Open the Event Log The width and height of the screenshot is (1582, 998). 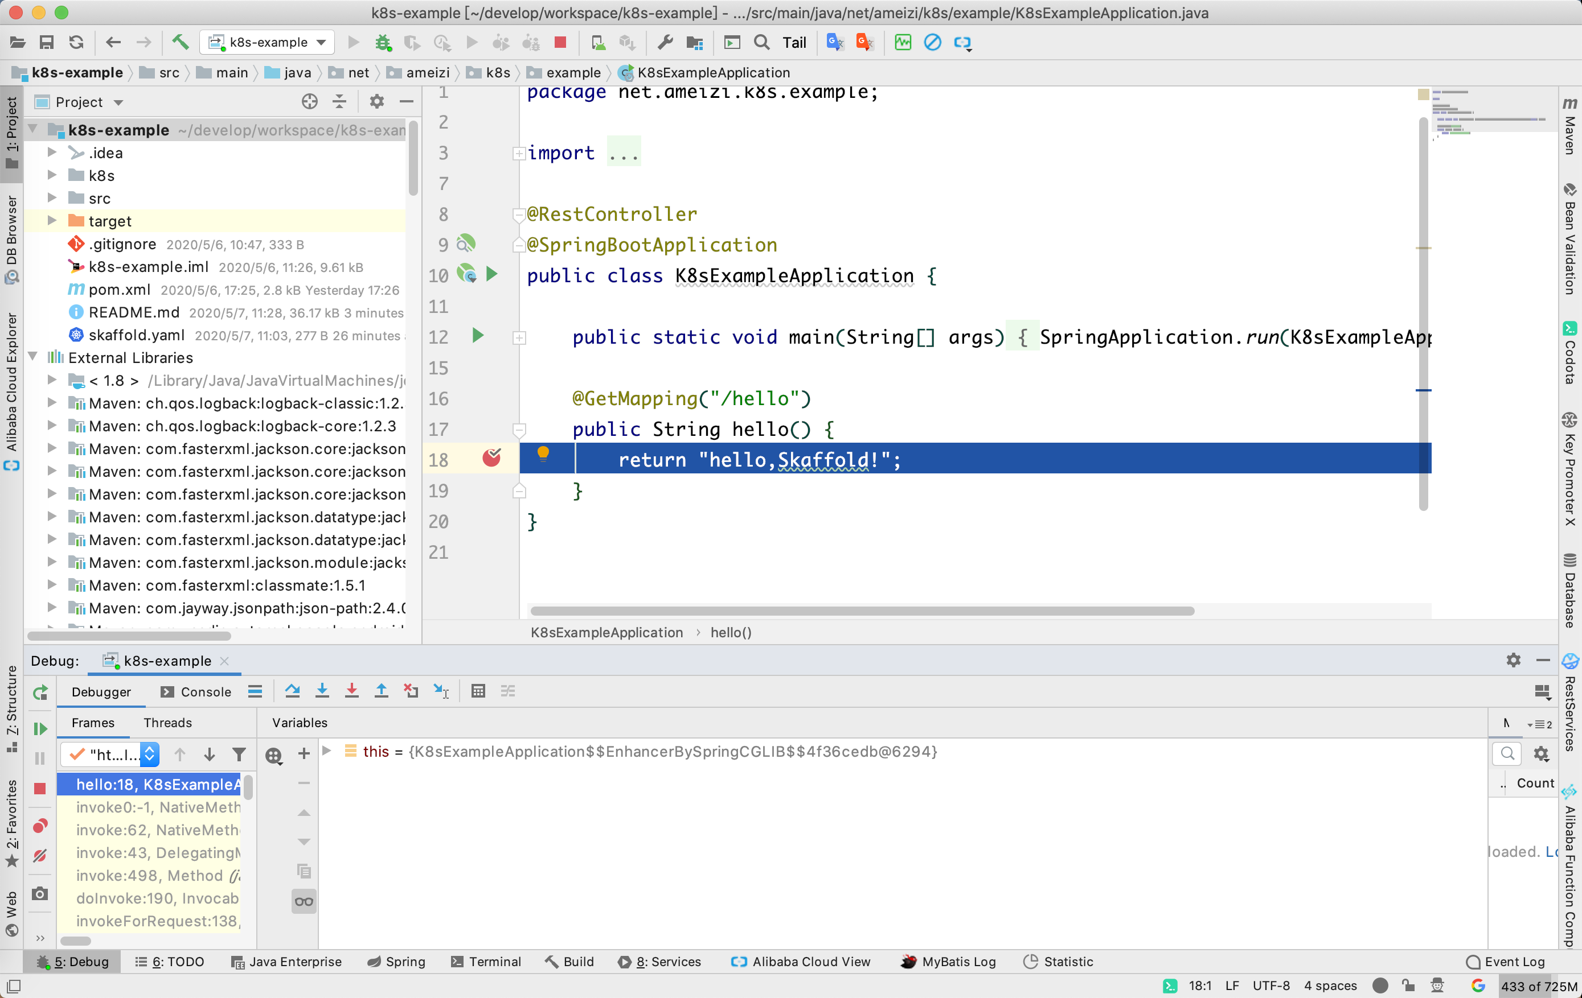[1505, 961]
